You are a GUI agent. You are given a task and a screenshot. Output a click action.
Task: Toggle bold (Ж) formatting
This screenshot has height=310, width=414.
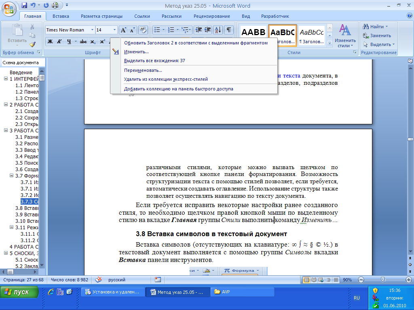click(50, 42)
